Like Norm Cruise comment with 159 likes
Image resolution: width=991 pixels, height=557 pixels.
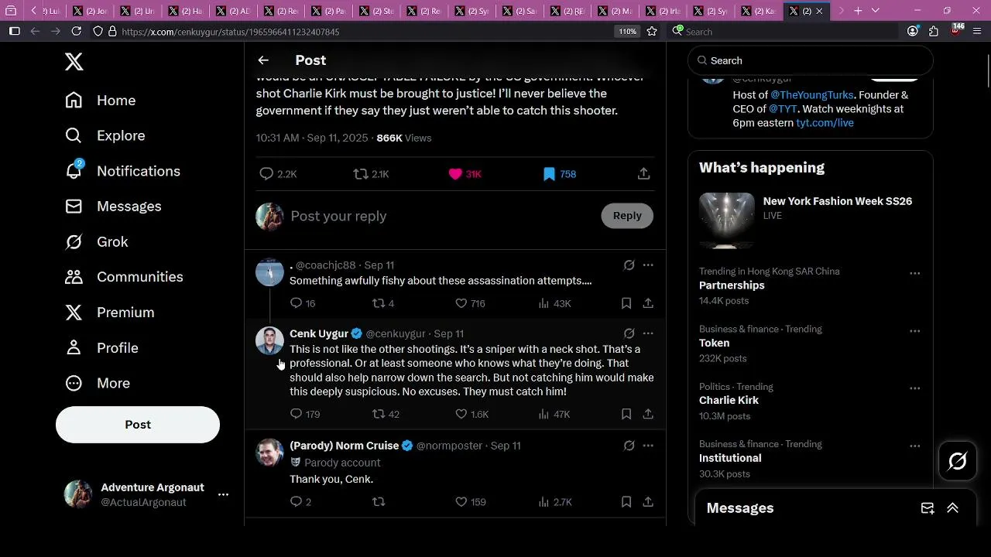470,502
